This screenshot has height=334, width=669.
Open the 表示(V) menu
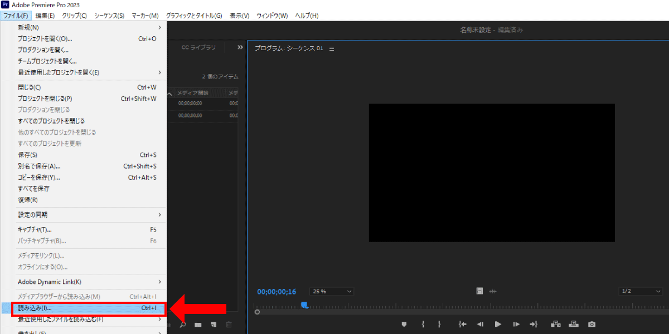239,16
